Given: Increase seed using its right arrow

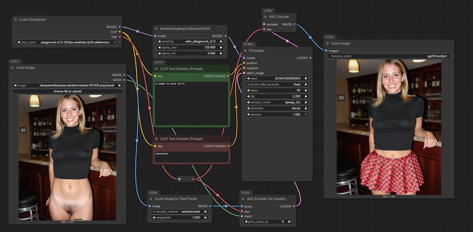Looking at the screenshot, I should point(306,78).
